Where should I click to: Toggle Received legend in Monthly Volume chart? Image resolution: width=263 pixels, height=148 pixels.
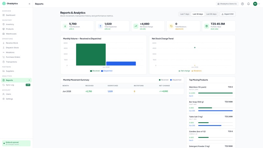95,71
